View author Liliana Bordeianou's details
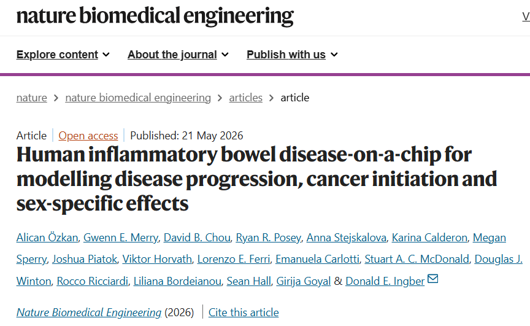 [x=177, y=281]
